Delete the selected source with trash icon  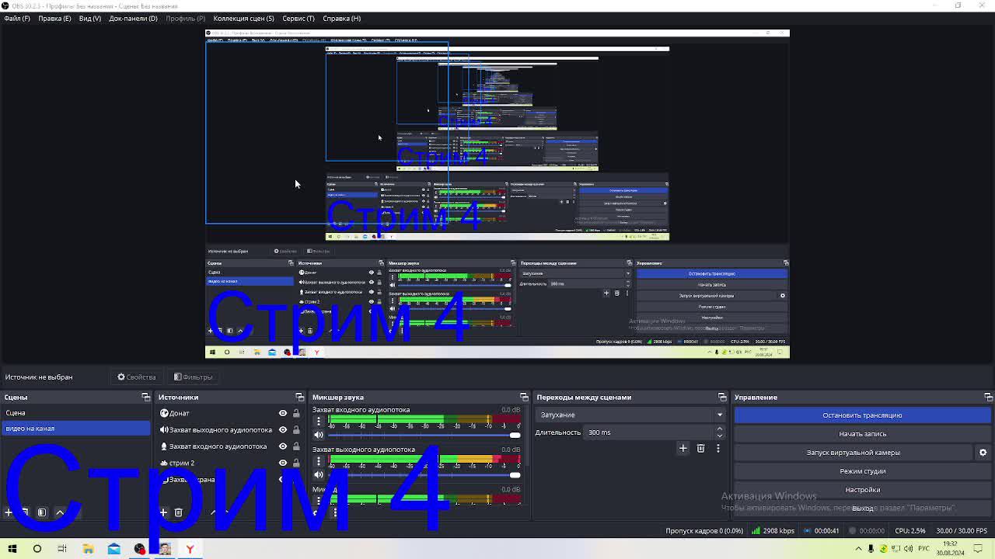point(179,512)
